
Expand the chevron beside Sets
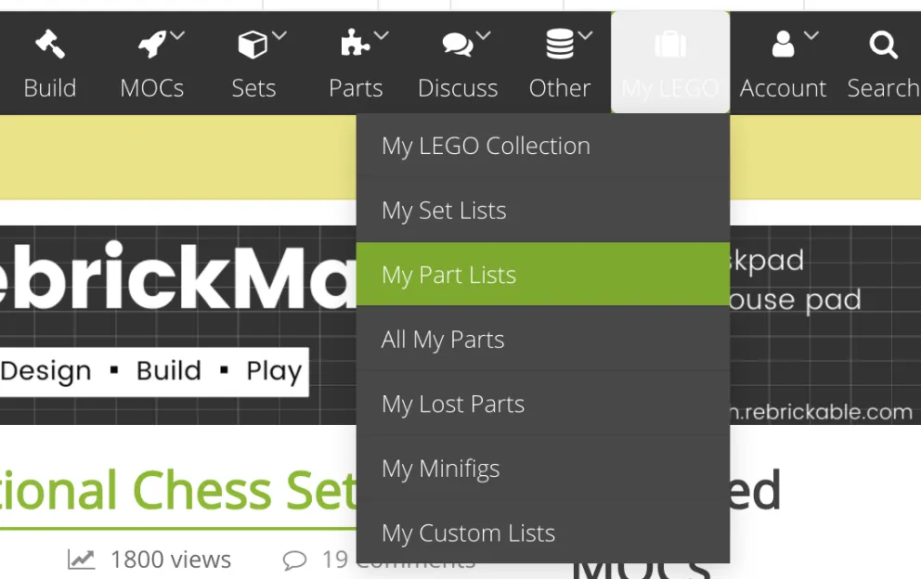click(279, 35)
